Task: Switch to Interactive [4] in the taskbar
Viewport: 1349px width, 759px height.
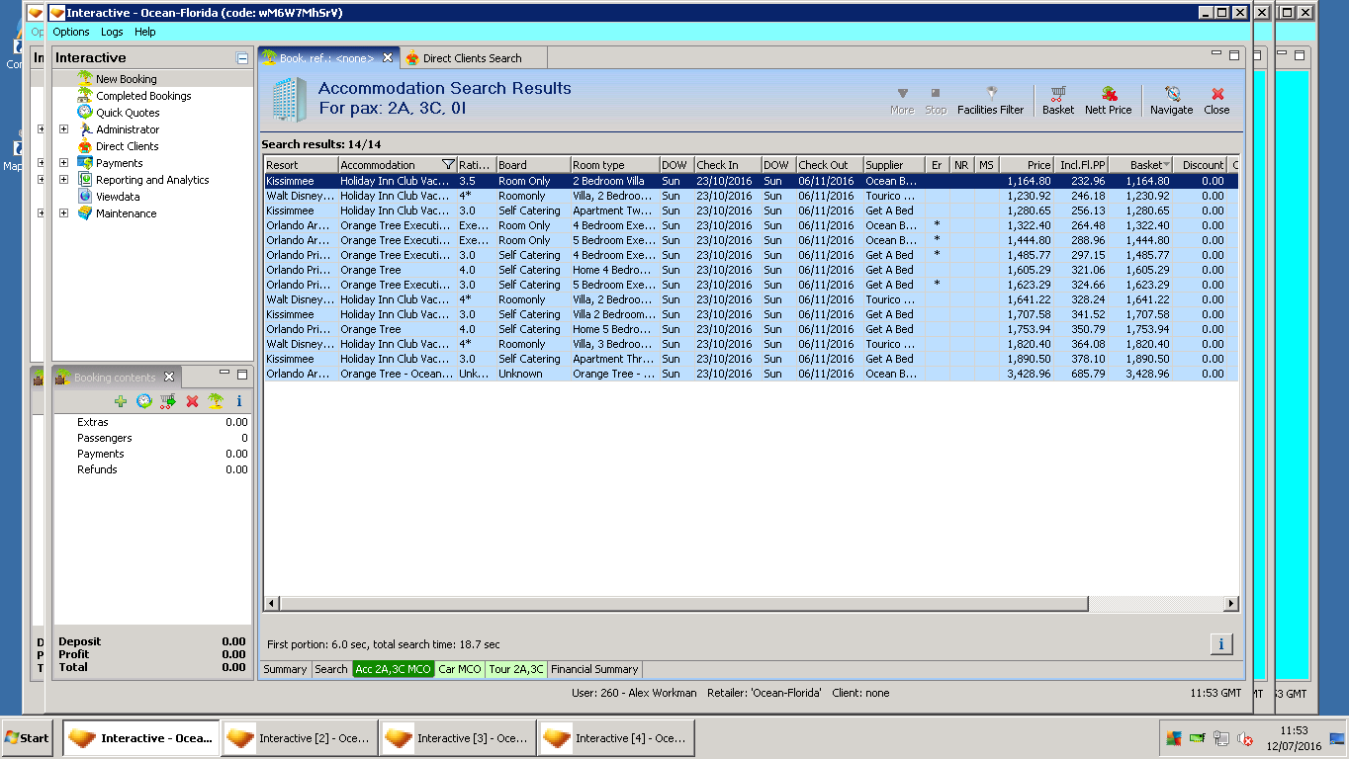Action: (x=616, y=738)
